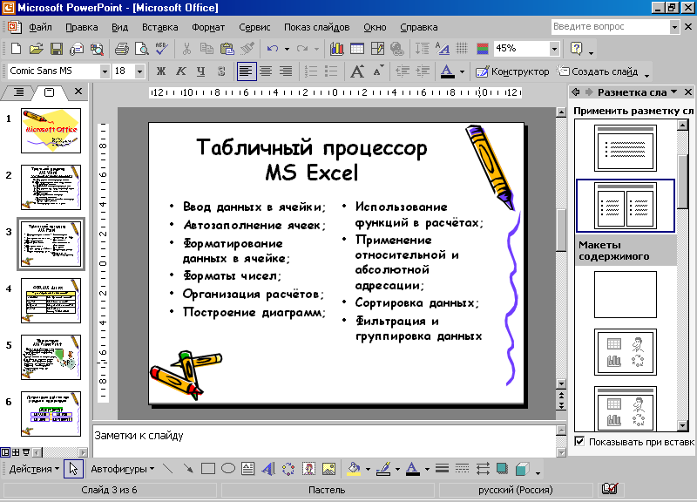Select the Line drawing tool
The image size is (697, 502).
point(167,469)
